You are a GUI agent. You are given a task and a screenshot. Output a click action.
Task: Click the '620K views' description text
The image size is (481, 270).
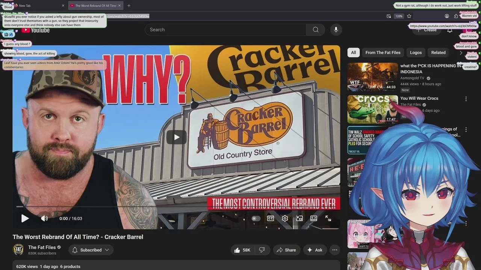[x=27, y=267]
